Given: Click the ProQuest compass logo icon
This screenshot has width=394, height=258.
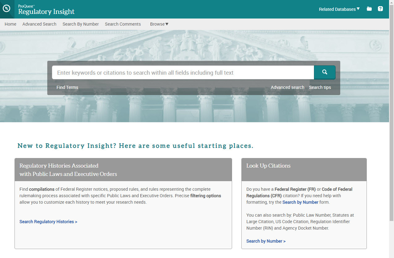Looking at the screenshot, I should point(6,9).
